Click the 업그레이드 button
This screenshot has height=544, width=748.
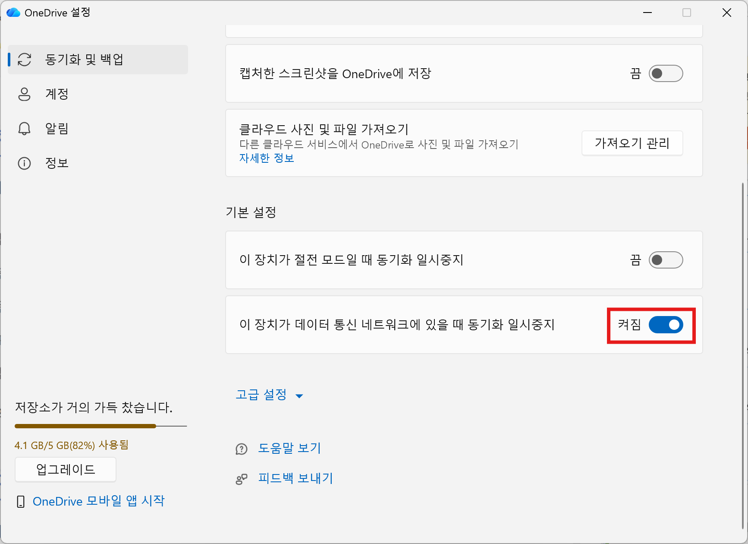(66, 469)
